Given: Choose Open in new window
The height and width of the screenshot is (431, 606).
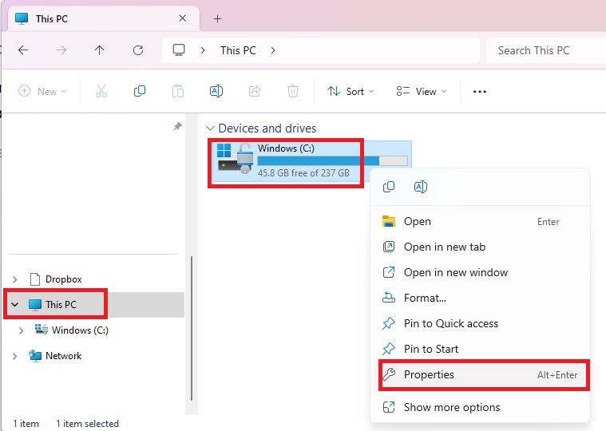Looking at the screenshot, I should tap(480, 273).
